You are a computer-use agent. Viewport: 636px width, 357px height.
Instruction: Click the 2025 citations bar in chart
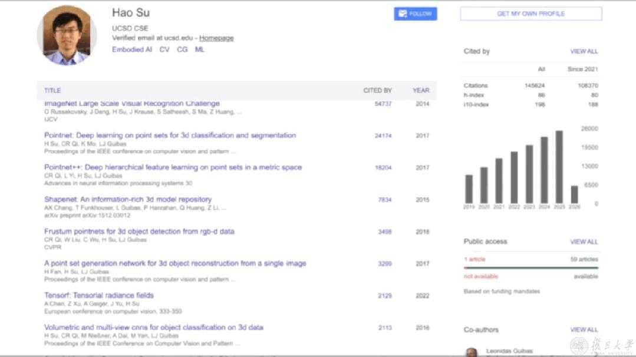(559, 167)
